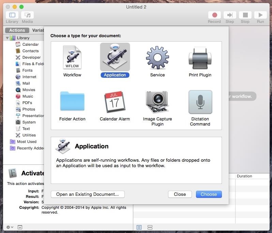The width and height of the screenshot is (272, 233).
Task: Select System in the library list
Action: (26, 122)
